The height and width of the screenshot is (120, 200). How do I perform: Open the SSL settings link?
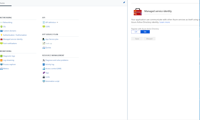[x=4, y=27]
